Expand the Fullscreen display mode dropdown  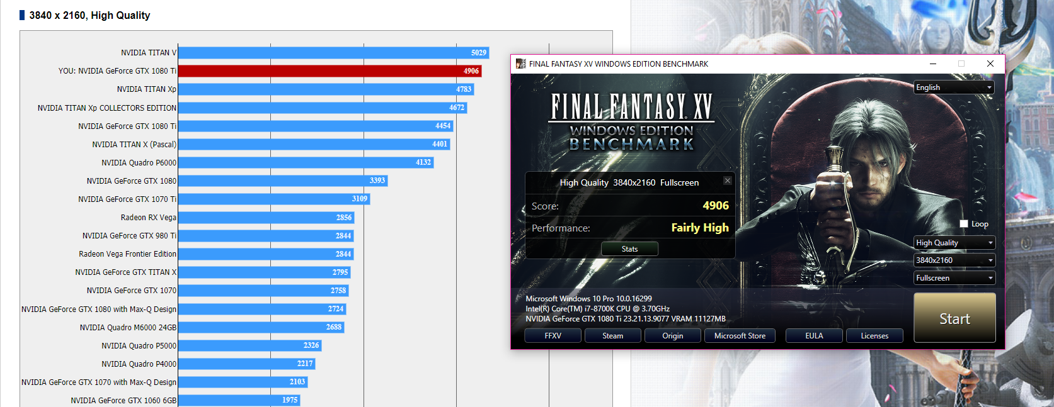pos(954,278)
